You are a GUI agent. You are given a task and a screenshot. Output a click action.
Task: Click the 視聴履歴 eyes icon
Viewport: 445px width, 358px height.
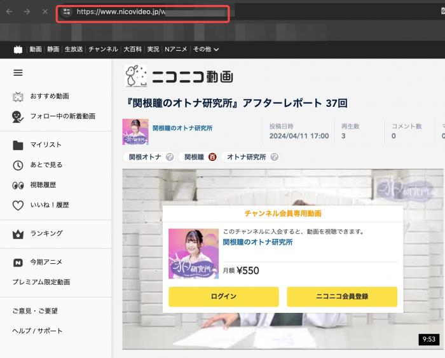(18, 186)
